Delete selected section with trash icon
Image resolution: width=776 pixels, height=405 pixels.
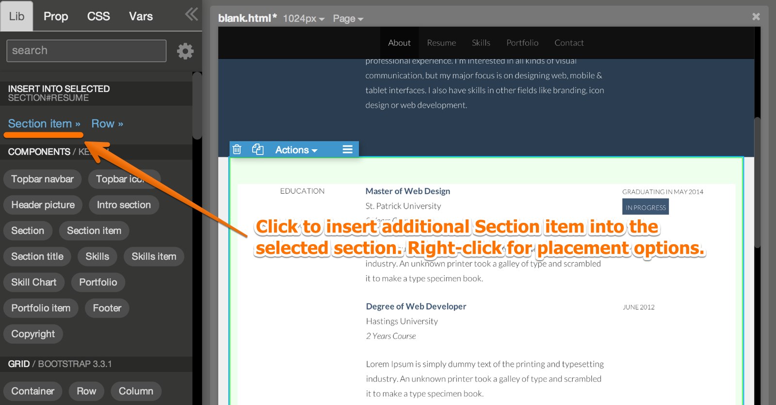coord(237,149)
